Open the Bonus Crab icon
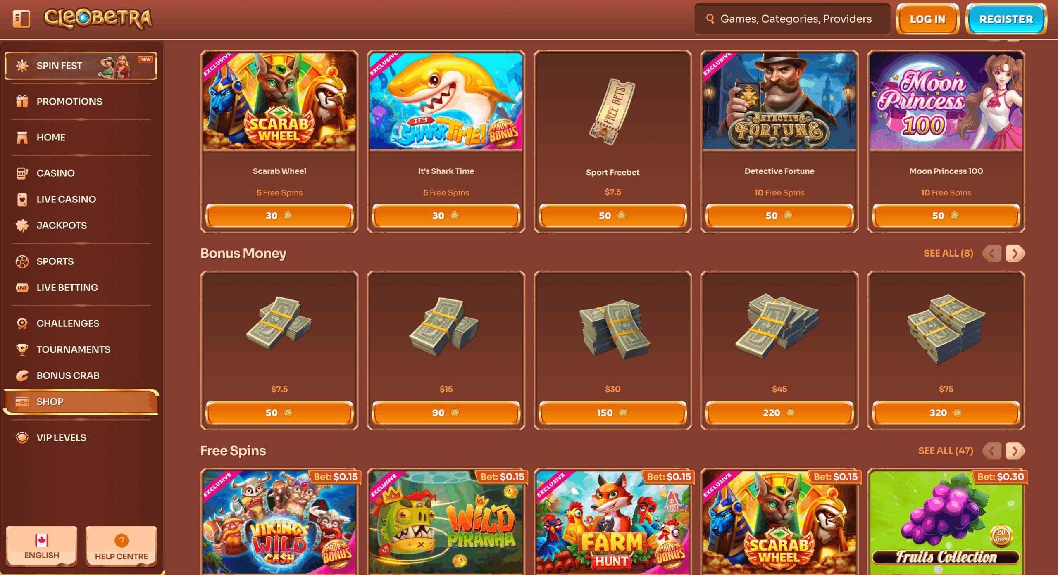1058x575 pixels. [x=22, y=375]
